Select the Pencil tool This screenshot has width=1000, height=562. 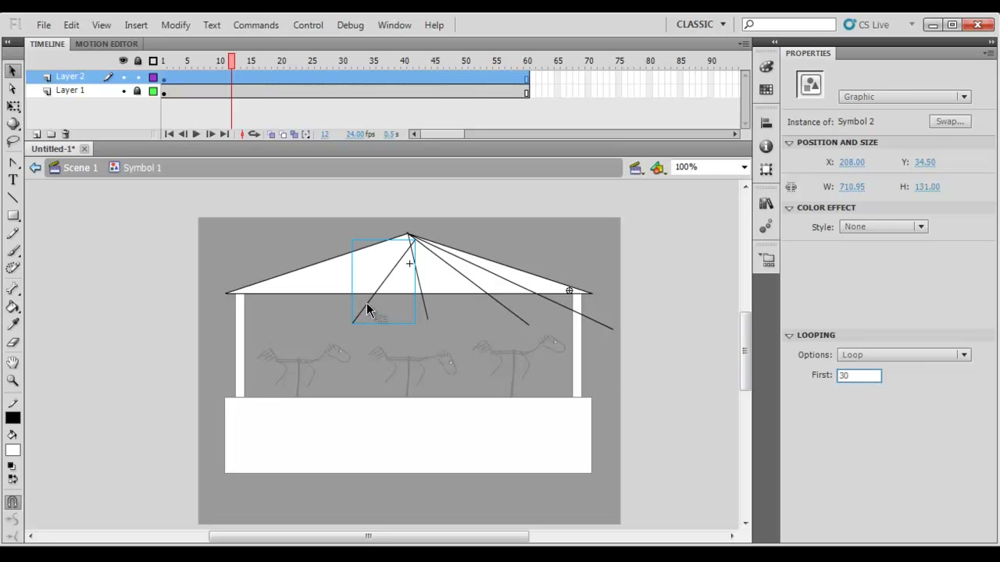click(x=12, y=233)
